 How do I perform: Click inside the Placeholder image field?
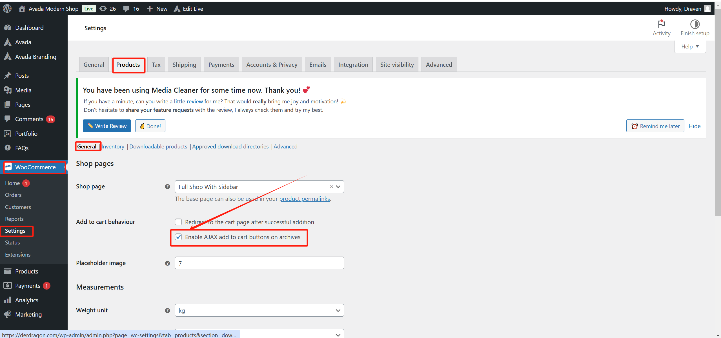(x=259, y=263)
